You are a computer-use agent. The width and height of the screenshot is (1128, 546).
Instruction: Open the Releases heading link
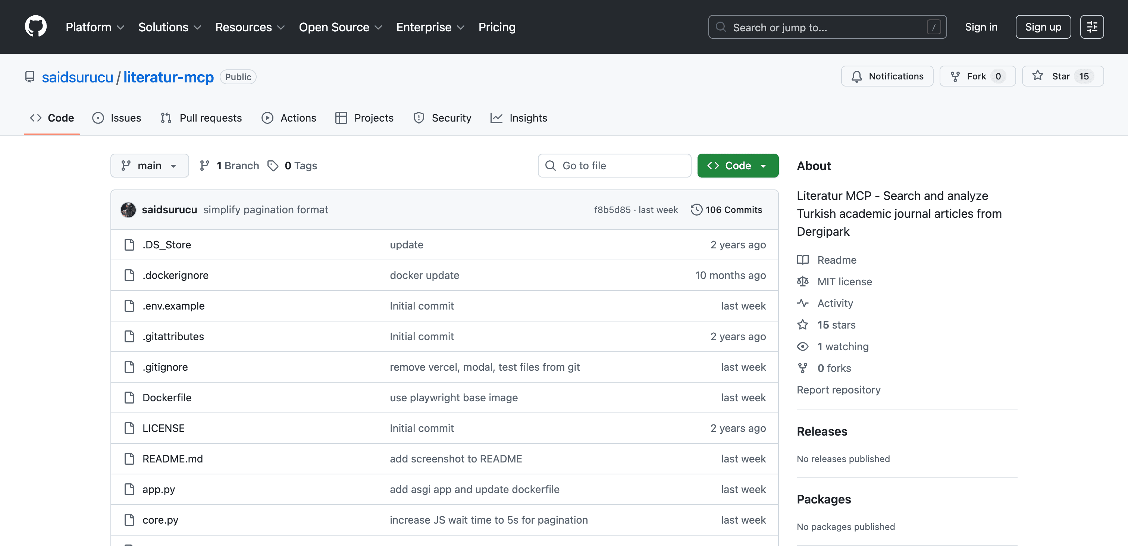click(822, 431)
